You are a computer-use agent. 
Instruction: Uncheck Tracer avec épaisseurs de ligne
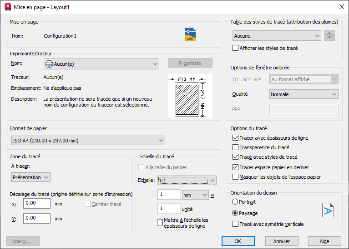235,138
